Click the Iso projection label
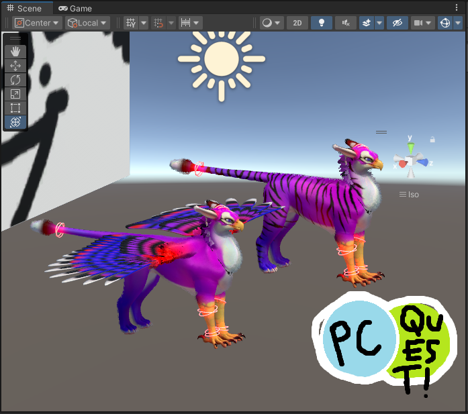468x414 pixels. [410, 195]
